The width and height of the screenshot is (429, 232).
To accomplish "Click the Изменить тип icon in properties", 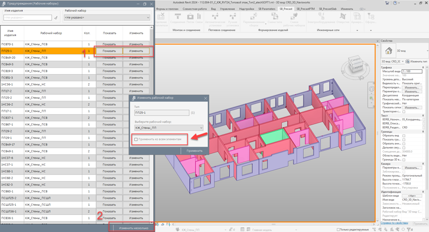I will [x=408, y=61].
